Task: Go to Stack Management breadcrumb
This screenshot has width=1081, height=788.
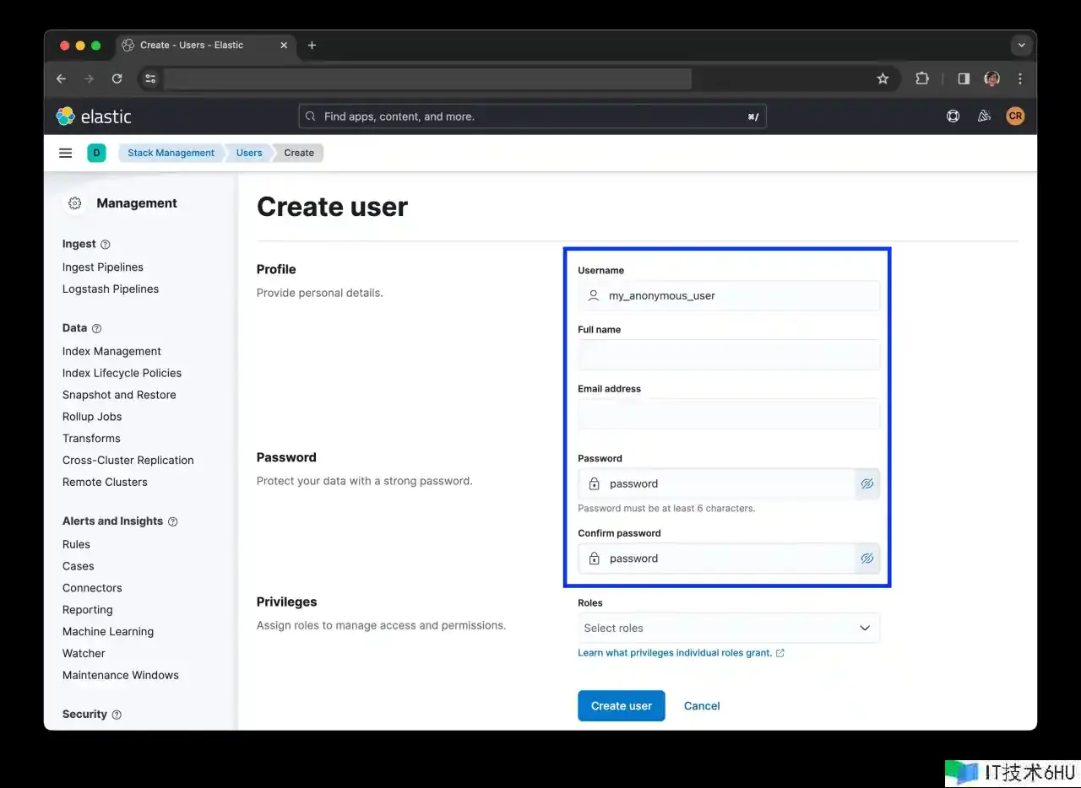Action: pos(171,153)
